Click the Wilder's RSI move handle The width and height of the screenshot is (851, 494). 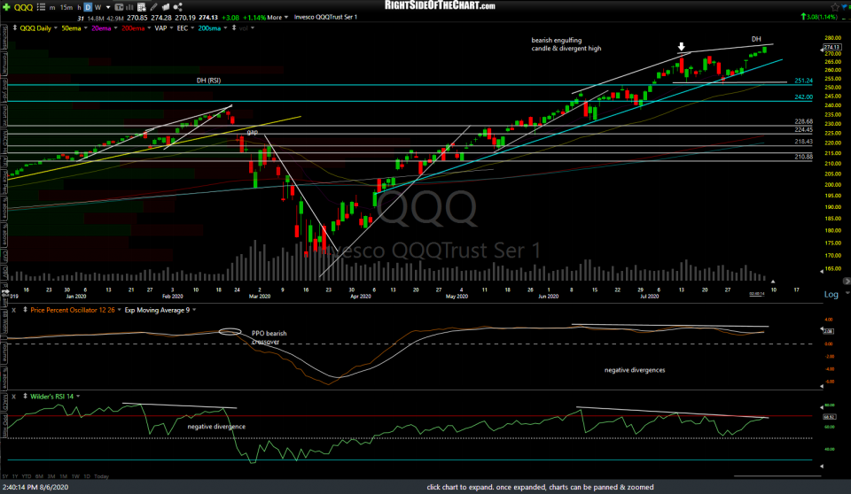[25, 397]
